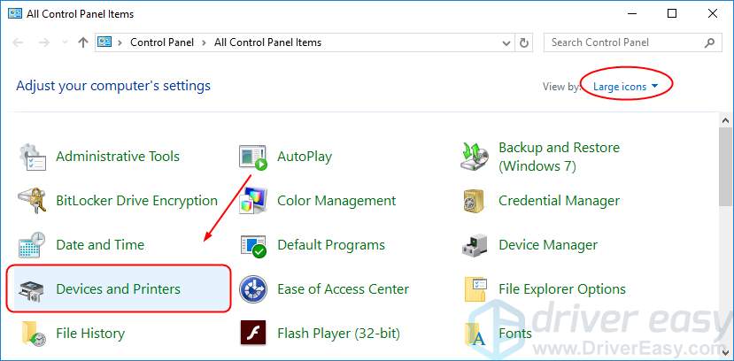Click the Ease of Access Center icon
This screenshot has height=361, width=734.
click(x=253, y=289)
